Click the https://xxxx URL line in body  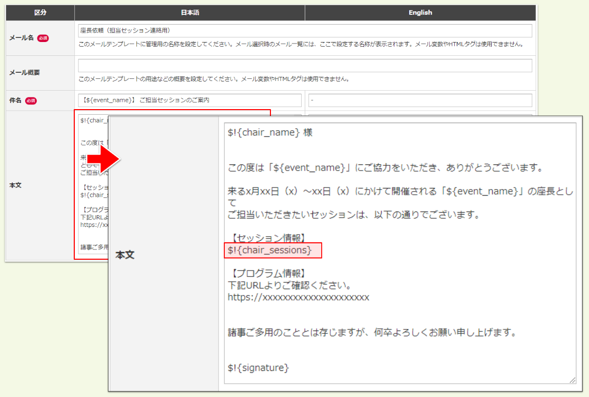(x=298, y=297)
